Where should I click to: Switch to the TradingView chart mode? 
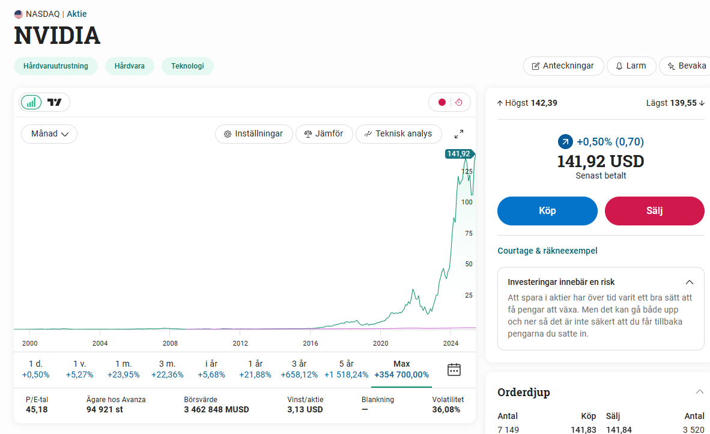54,102
